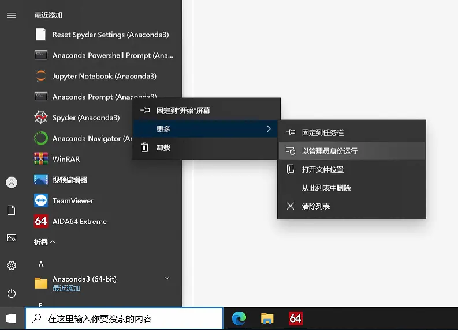The width and height of the screenshot is (458, 330).
Task: Click the pin icon beside 固定到任务栏
Action: (x=291, y=132)
